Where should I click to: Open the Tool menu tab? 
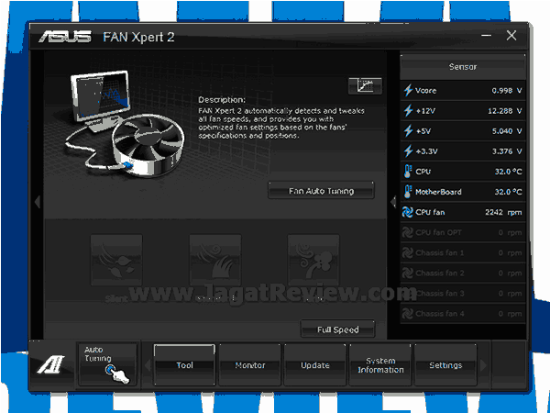point(184,365)
